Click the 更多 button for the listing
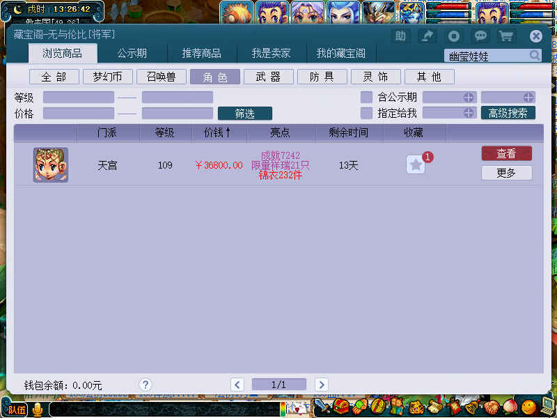The image size is (557, 418). point(507,173)
